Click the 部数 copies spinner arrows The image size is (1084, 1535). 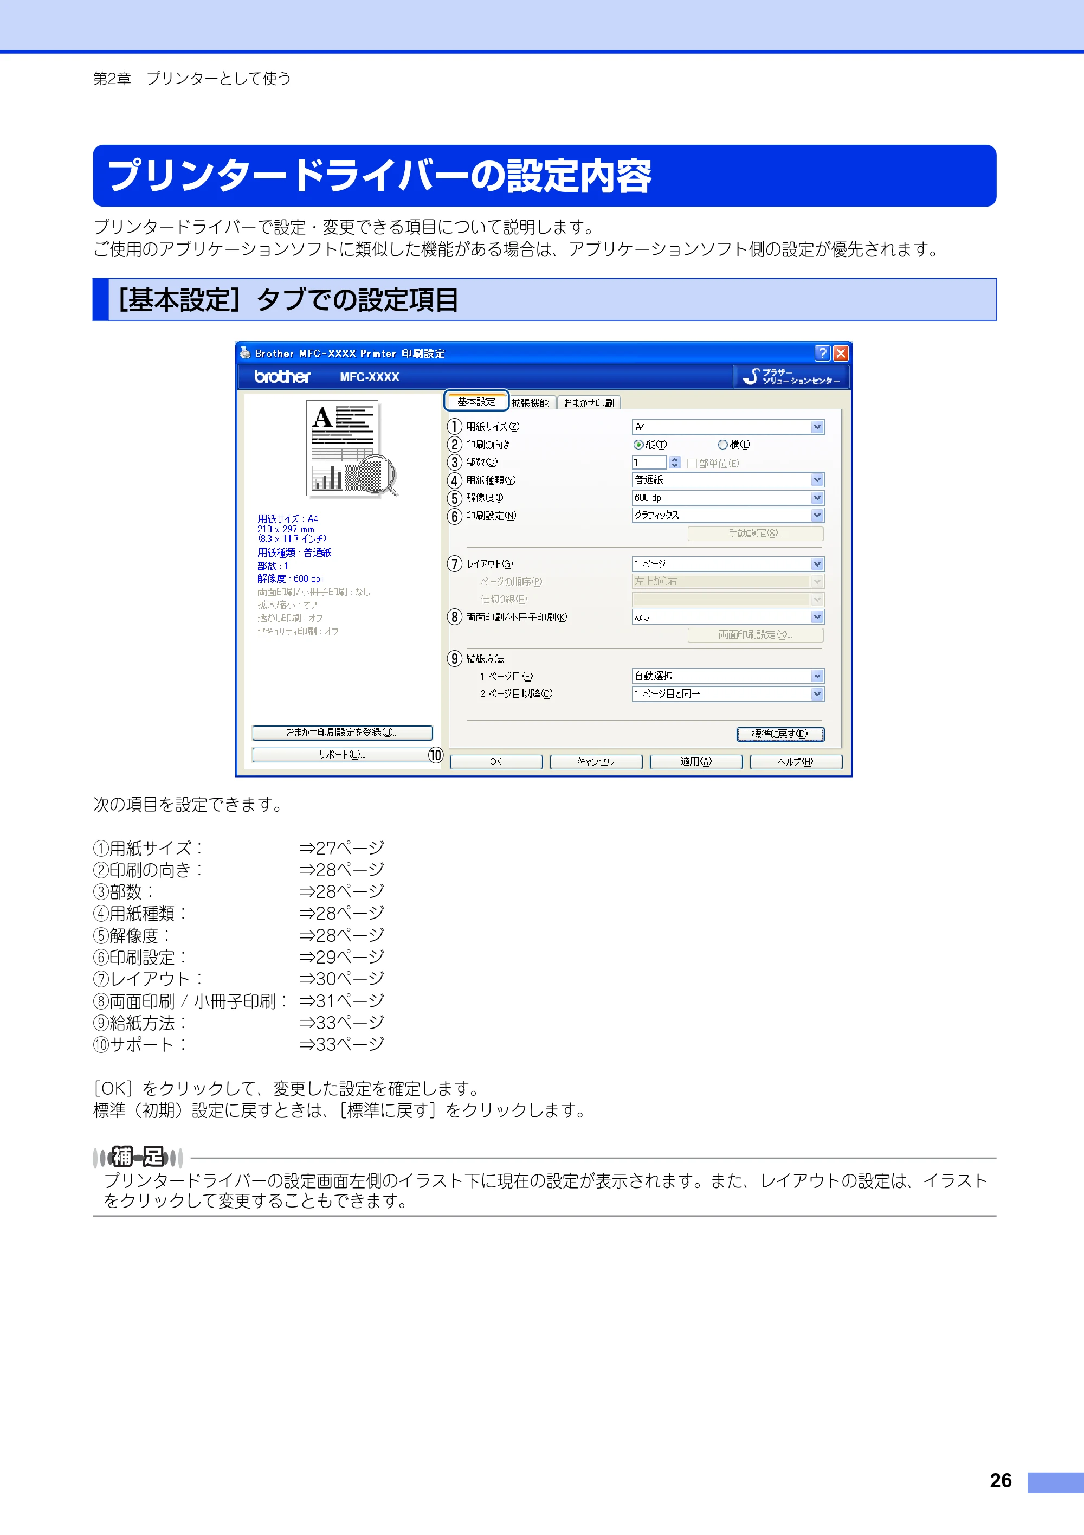click(674, 463)
